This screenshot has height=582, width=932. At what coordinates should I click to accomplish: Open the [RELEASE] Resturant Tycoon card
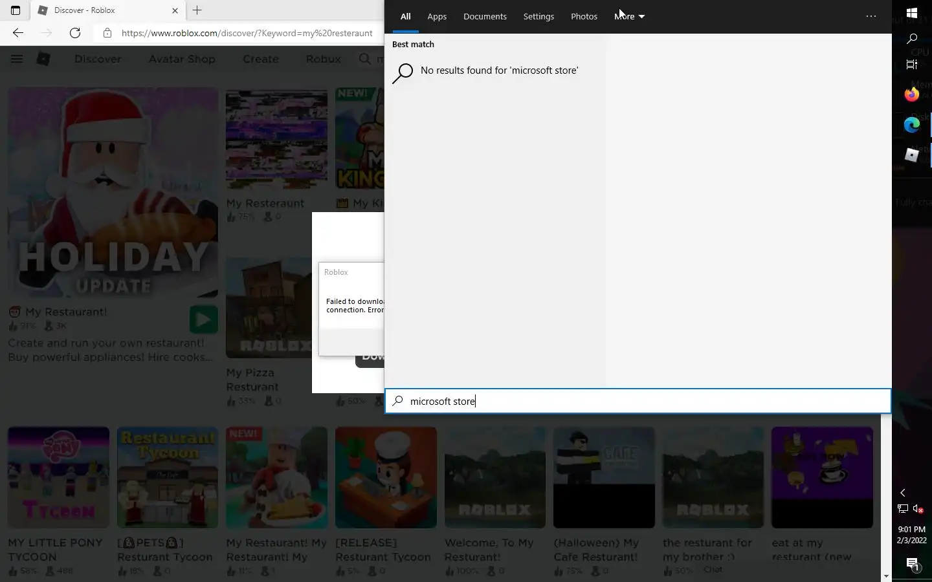tap(386, 501)
